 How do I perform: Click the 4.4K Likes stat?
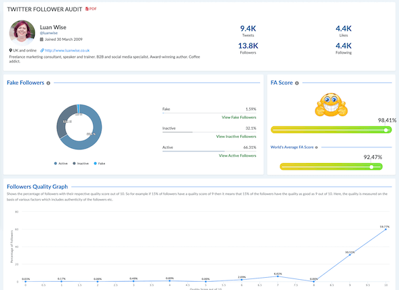pos(343,31)
